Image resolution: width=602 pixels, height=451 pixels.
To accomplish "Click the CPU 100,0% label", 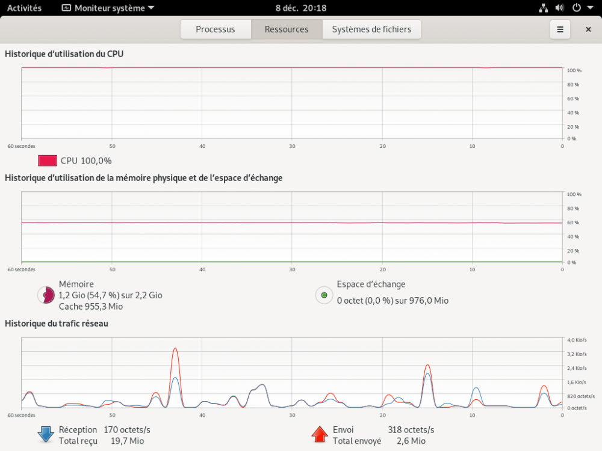I will click(86, 161).
